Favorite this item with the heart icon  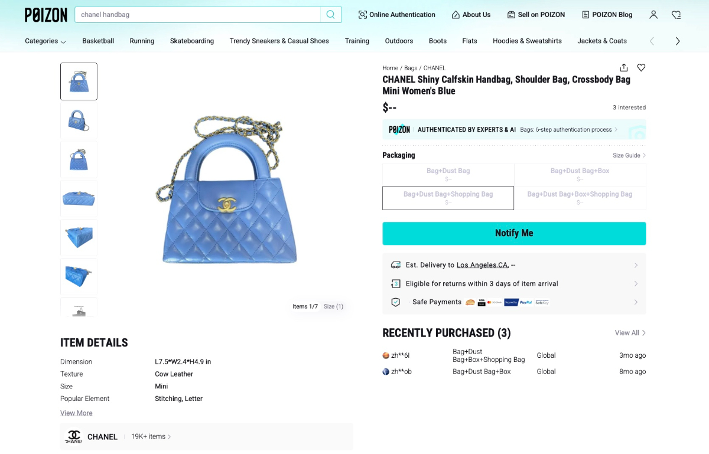pos(641,68)
